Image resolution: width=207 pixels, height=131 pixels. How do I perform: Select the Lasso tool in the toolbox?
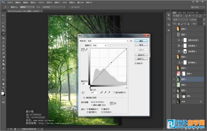pyautogui.click(x=4, y=23)
